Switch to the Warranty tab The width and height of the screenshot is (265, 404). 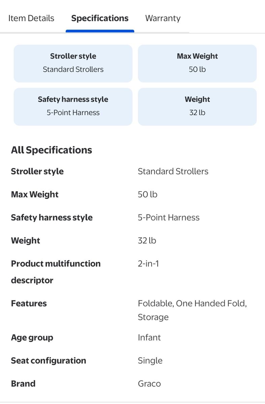[x=163, y=18]
